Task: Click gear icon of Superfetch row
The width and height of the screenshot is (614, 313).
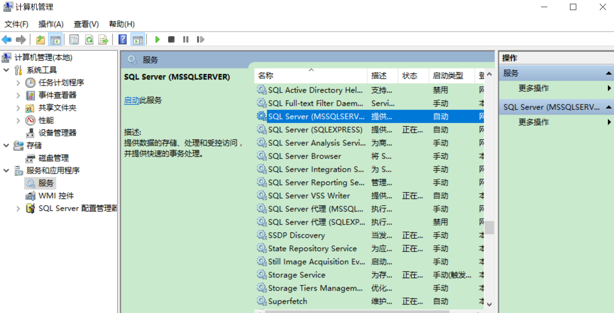Action: pos(262,301)
